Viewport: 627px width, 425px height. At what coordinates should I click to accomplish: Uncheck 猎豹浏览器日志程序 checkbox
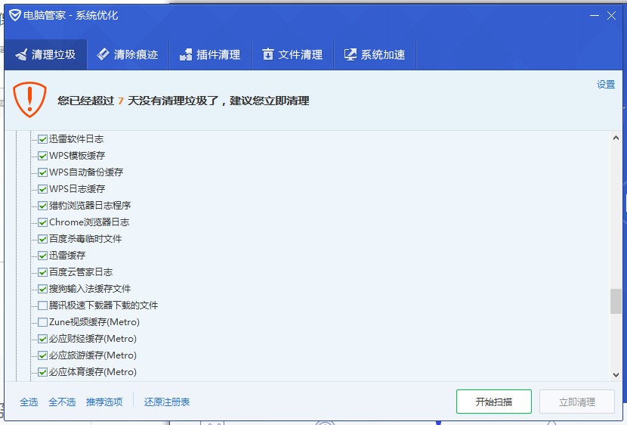42,206
